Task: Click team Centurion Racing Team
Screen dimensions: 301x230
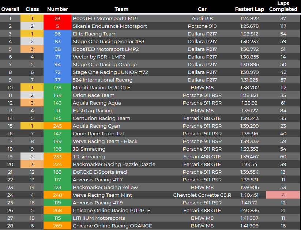Action: click(101, 118)
